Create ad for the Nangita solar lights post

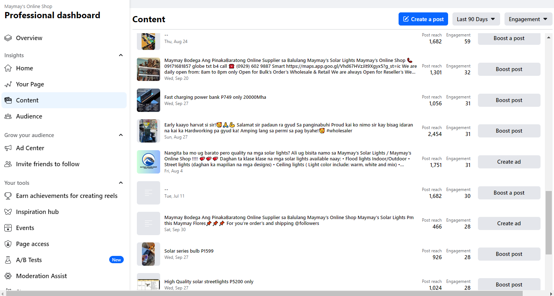pos(509,162)
